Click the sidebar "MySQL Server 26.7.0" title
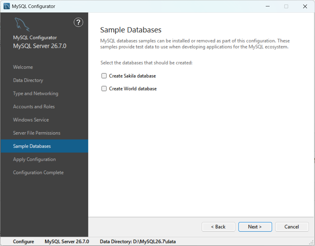 [x=40, y=46]
